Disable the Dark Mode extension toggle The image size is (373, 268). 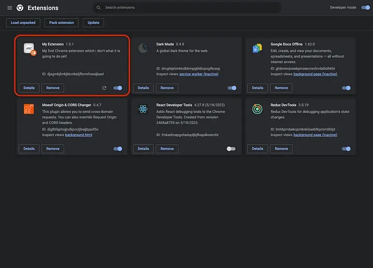[x=232, y=88]
